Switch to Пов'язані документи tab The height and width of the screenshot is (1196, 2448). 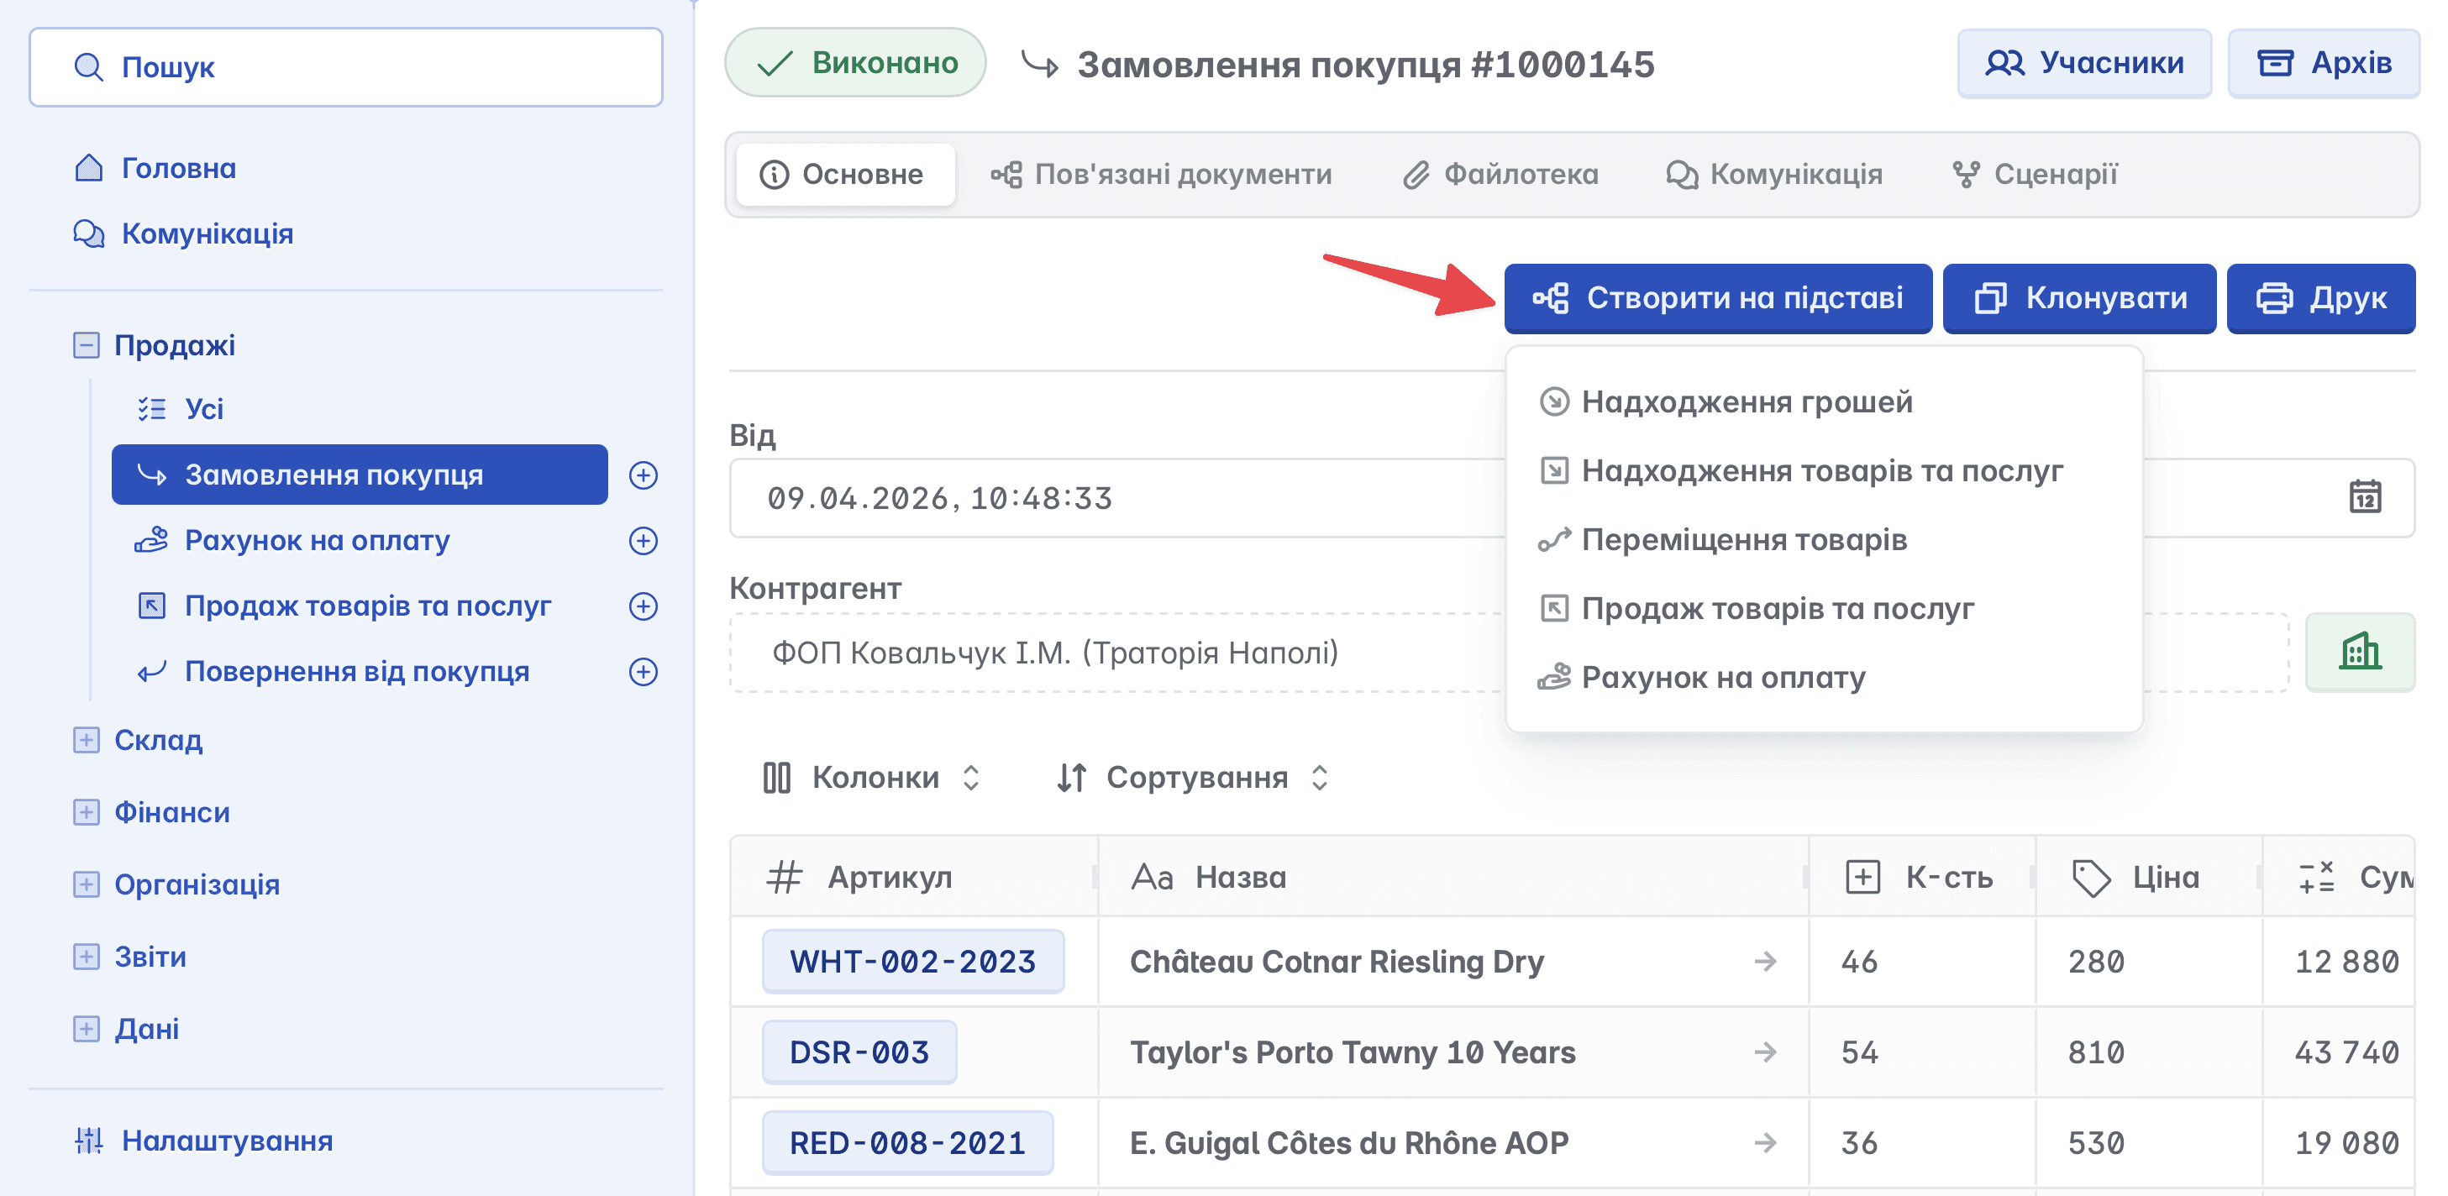click(1160, 175)
